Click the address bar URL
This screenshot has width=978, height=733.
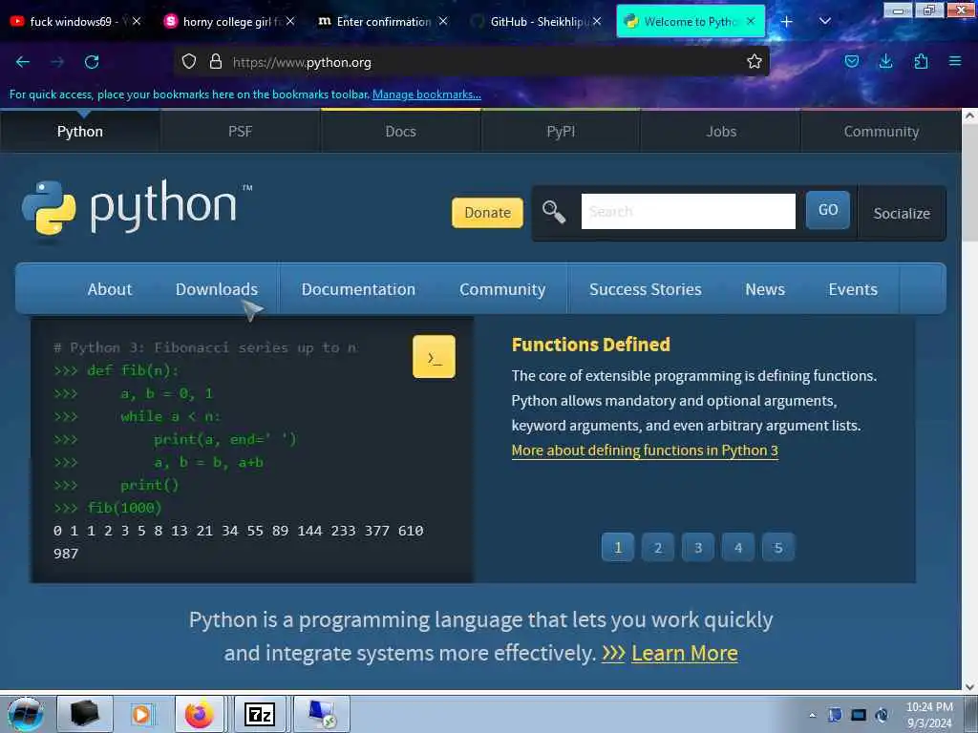click(302, 62)
